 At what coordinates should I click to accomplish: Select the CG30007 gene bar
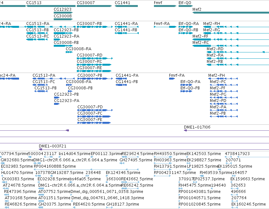95,6
